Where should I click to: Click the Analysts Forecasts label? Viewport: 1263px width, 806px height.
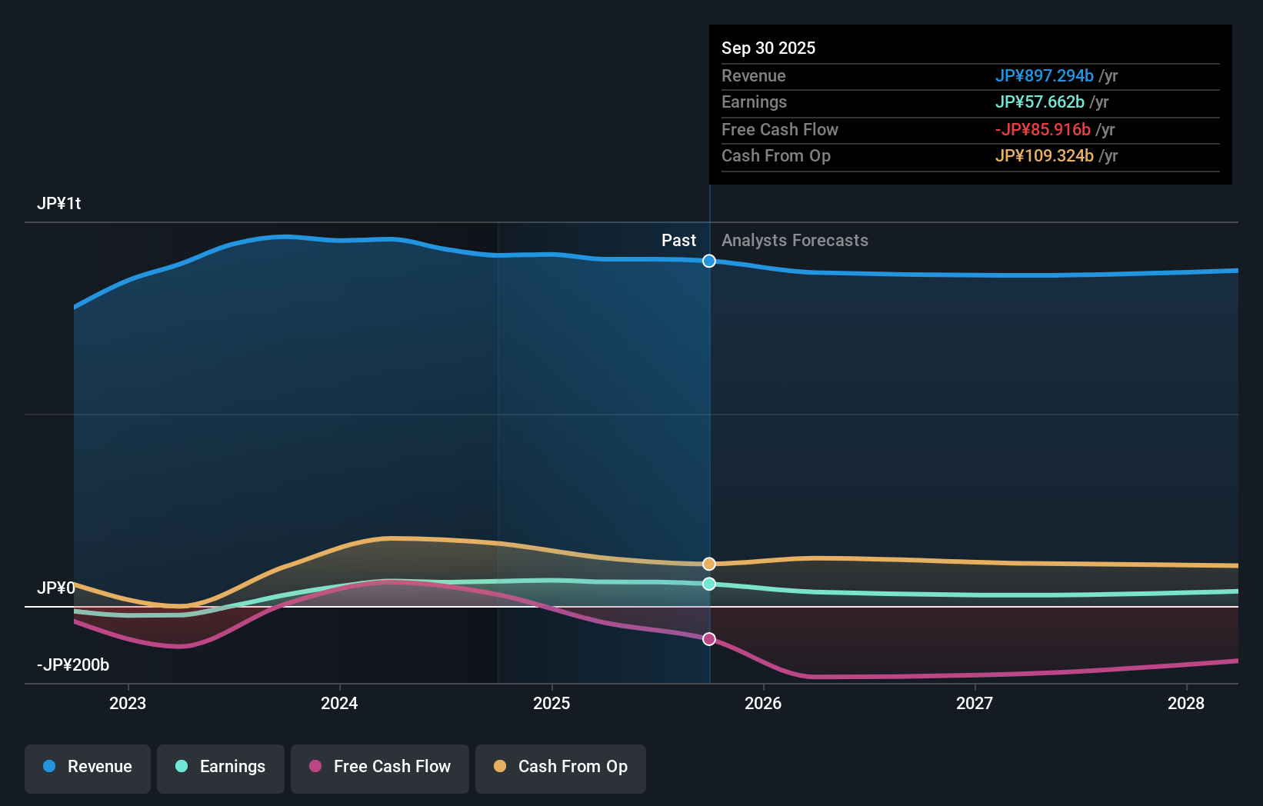[795, 241]
